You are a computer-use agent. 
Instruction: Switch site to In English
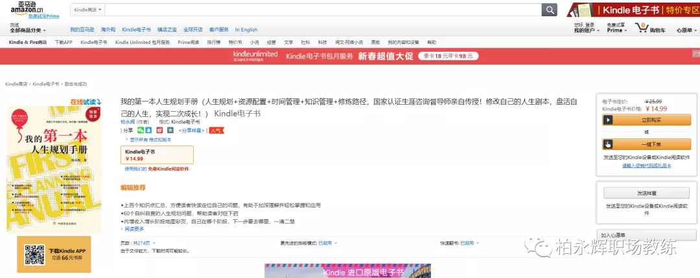(246, 29)
